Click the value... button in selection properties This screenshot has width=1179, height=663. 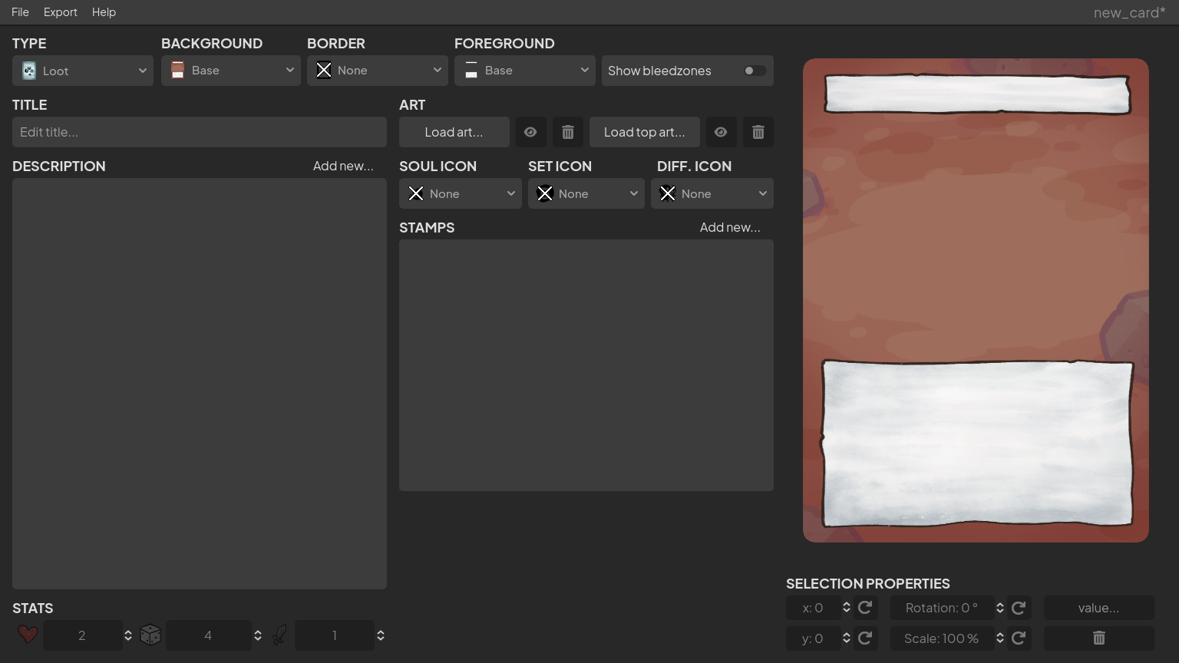click(x=1099, y=608)
